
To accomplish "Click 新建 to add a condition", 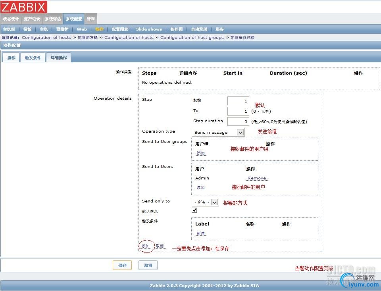I will pos(201,233).
